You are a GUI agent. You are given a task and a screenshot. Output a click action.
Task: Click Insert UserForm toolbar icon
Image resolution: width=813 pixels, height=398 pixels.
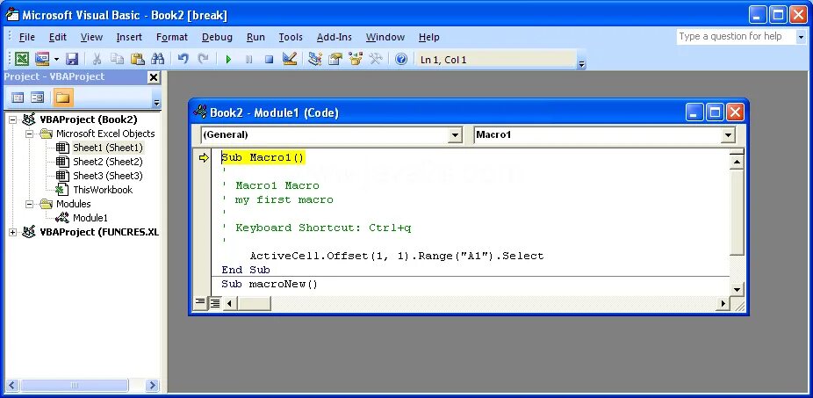click(42, 59)
